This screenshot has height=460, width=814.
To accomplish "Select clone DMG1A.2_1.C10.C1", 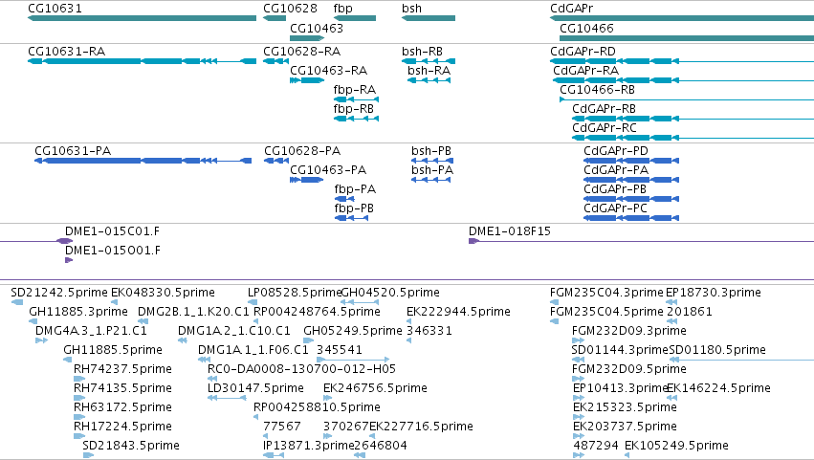I will pyautogui.click(x=182, y=340).
